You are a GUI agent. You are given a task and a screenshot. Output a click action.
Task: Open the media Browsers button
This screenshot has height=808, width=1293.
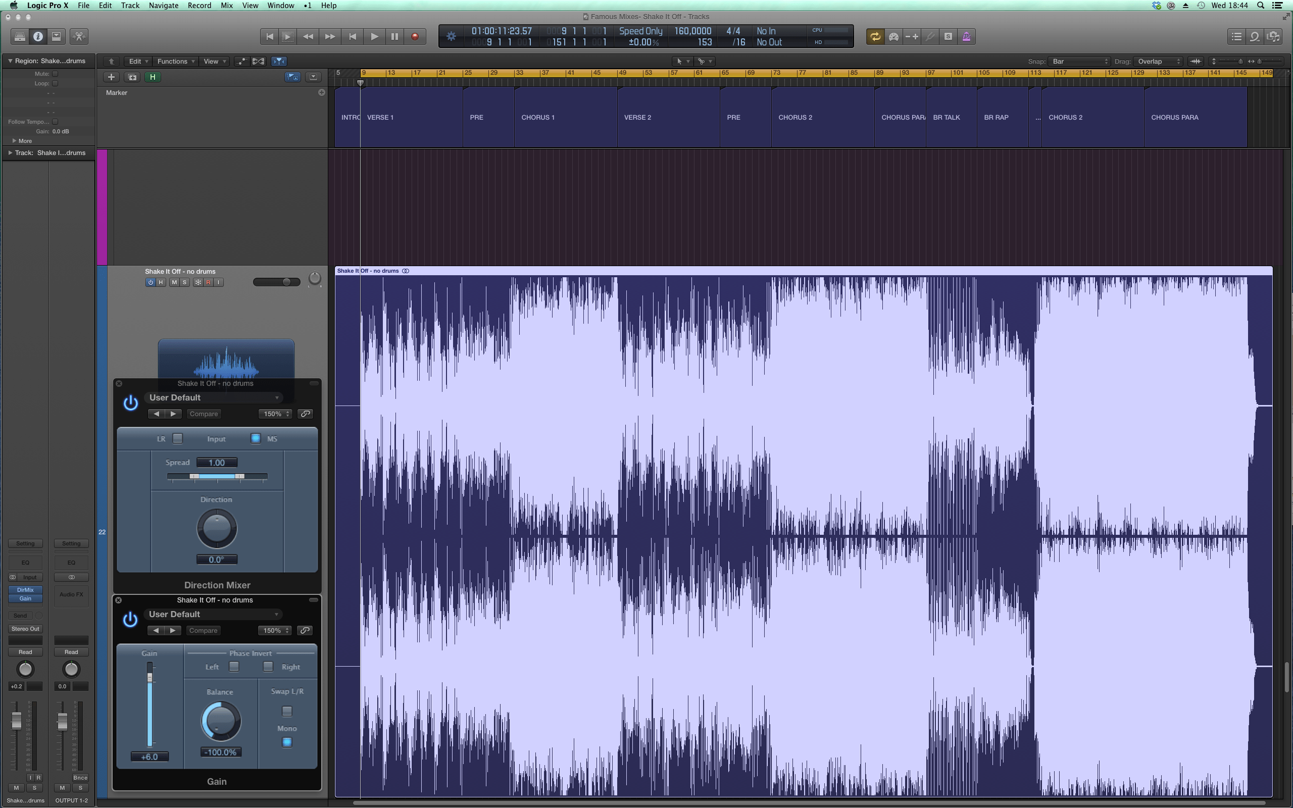pyautogui.click(x=1273, y=36)
